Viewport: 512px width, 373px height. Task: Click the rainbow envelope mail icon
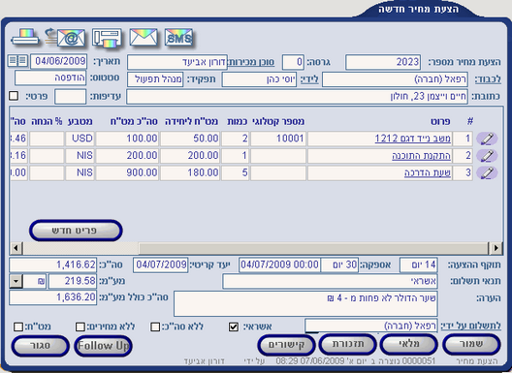point(144,37)
